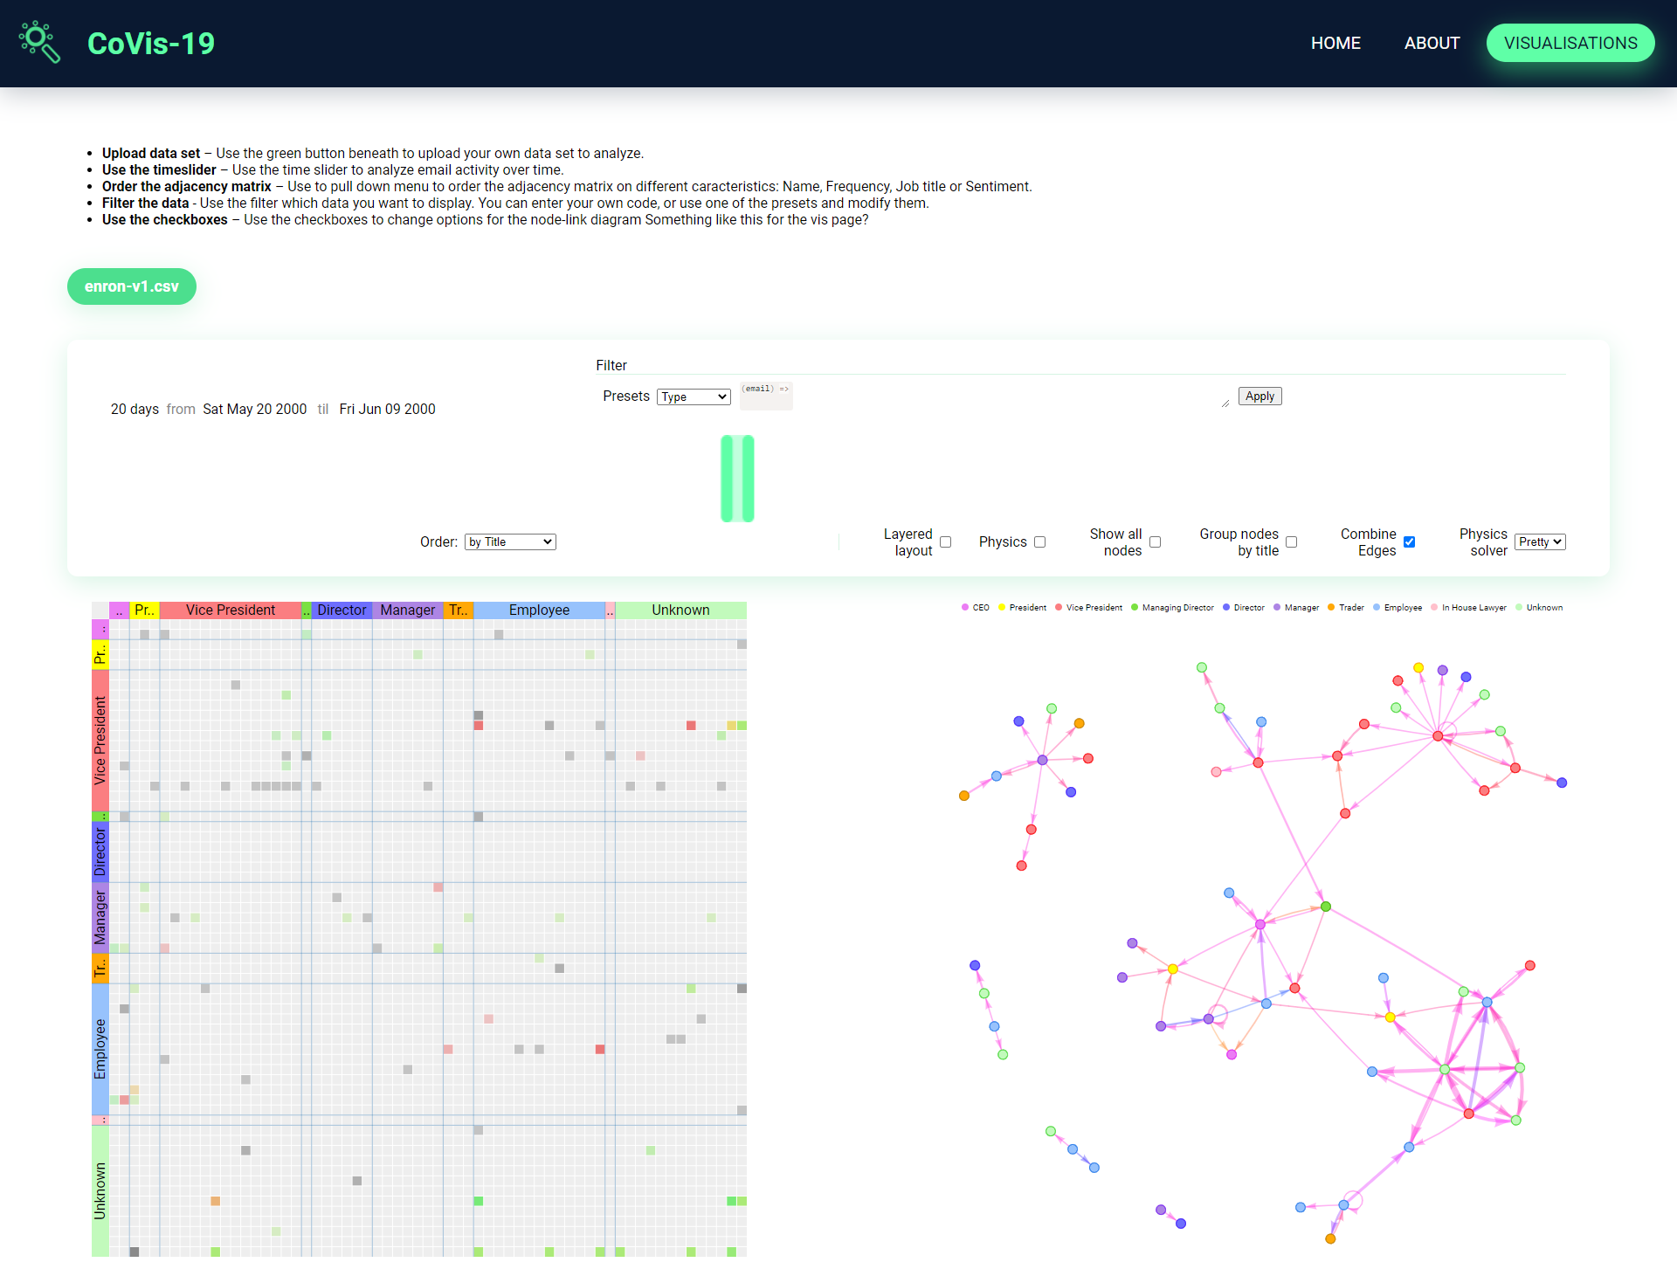1677x1269 pixels.
Task: Toggle the Physics checkbox
Action: pyautogui.click(x=1039, y=541)
